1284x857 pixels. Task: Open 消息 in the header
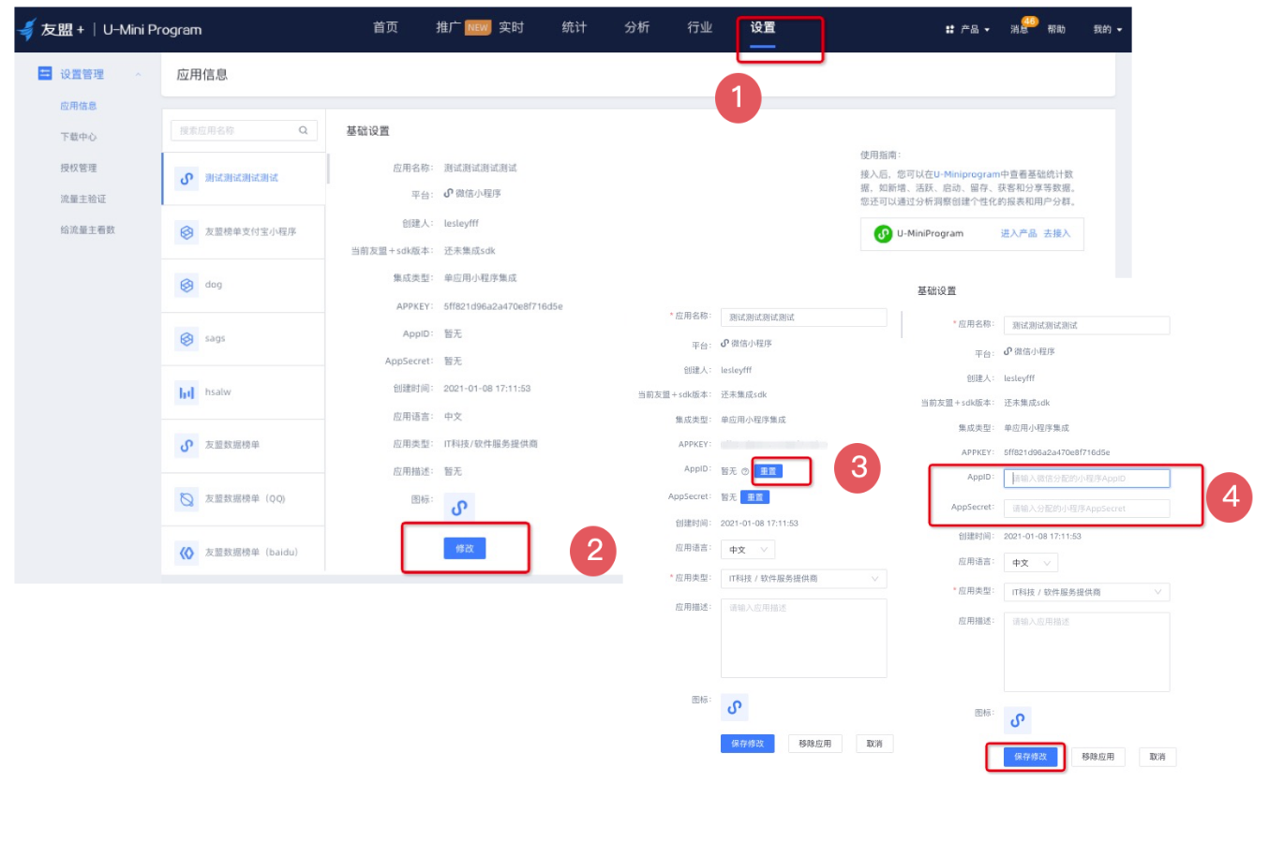[x=1019, y=29]
